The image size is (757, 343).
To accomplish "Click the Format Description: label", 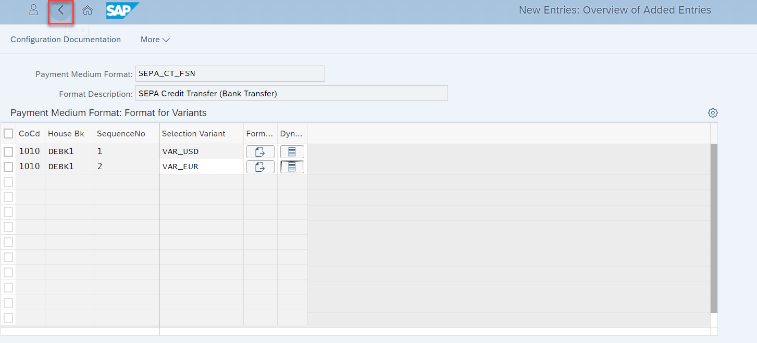I will [96, 94].
